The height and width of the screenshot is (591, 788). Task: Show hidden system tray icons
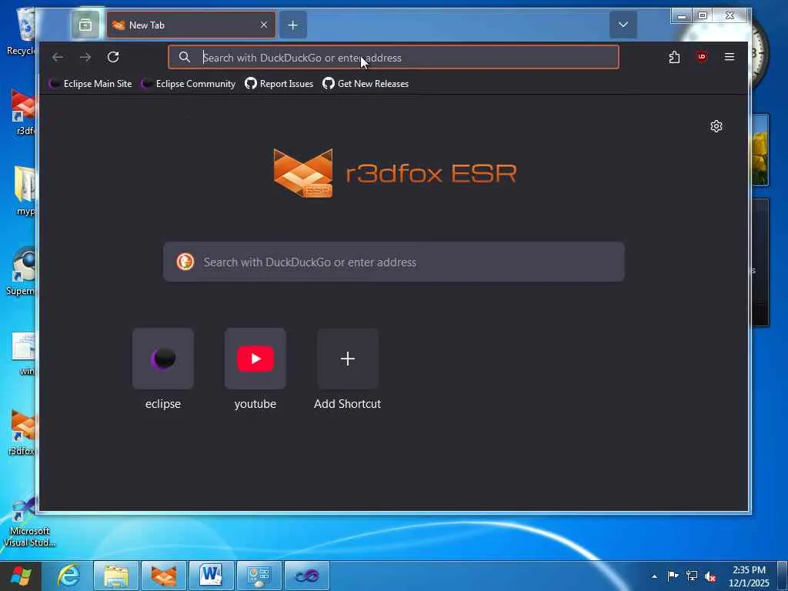click(x=654, y=576)
